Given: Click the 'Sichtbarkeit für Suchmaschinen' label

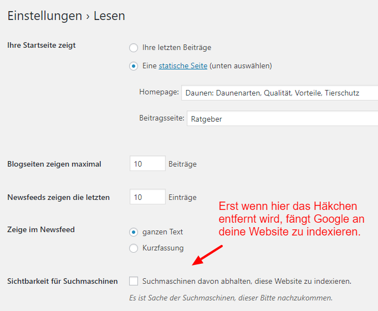Looking at the screenshot, I should (63, 281).
